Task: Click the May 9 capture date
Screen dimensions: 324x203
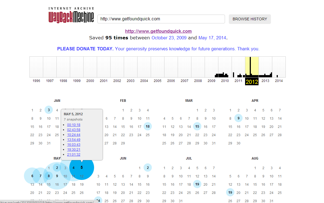Action: click(57, 176)
